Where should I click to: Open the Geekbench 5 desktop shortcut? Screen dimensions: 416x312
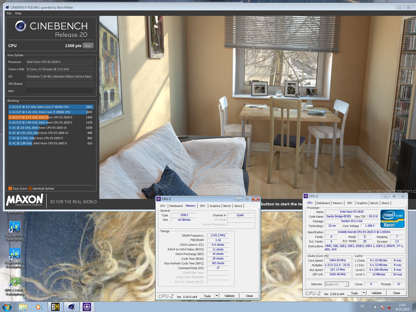tap(15, 258)
